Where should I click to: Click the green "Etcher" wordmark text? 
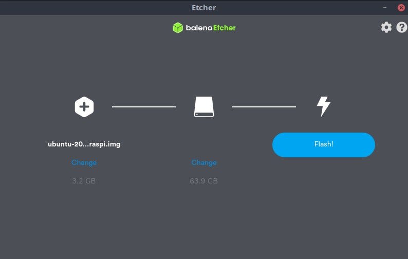(x=224, y=28)
